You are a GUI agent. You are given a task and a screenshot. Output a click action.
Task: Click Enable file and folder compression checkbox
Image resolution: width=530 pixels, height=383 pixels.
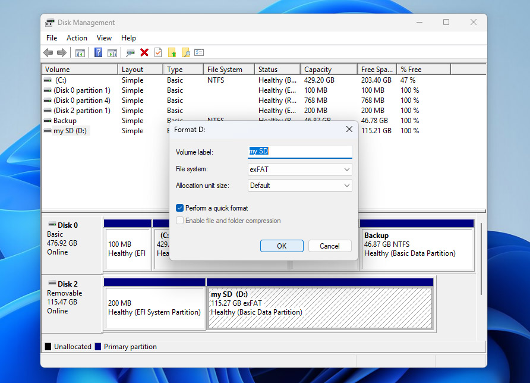pyautogui.click(x=180, y=221)
